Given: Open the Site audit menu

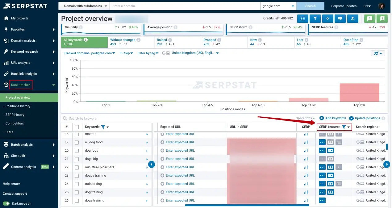Looking at the screenshot, I should click(x=29, y=156).
